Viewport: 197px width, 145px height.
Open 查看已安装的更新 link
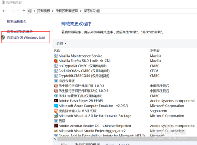point(20,31)
